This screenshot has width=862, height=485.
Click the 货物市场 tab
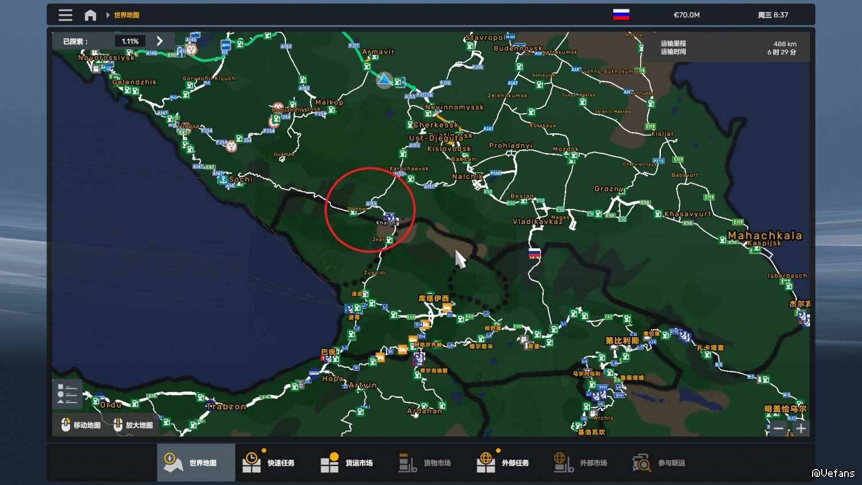pos(430,463)
